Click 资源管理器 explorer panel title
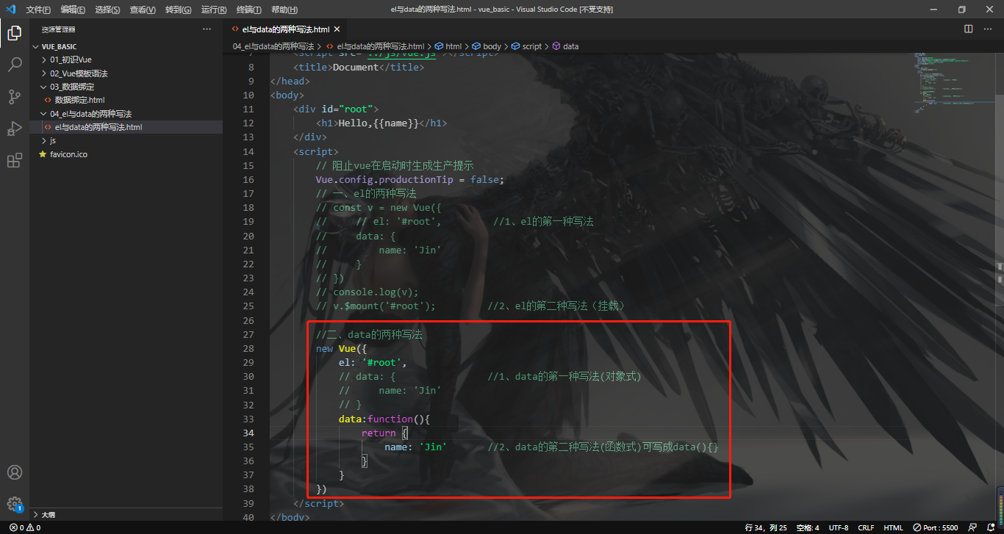Viewport: 1004px width, 534px height. pyautogui.click(x=58, y=29)
